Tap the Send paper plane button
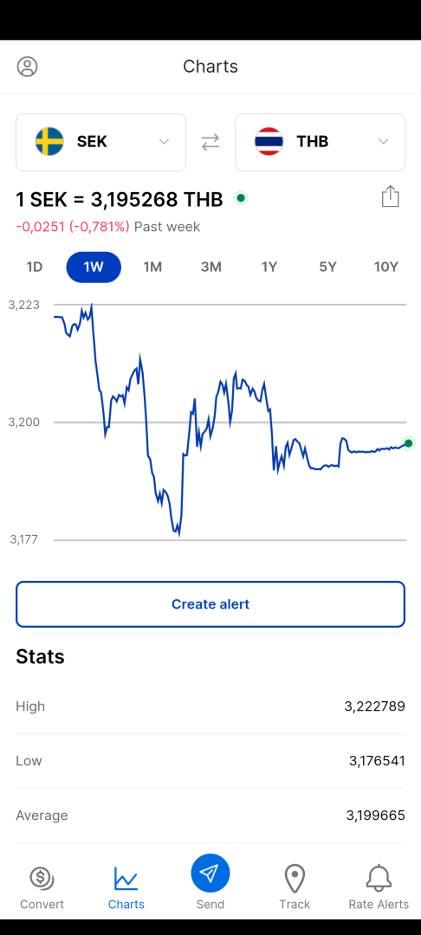Image resolution: width=421 pixels, height=935 pixels. point(210,874)
